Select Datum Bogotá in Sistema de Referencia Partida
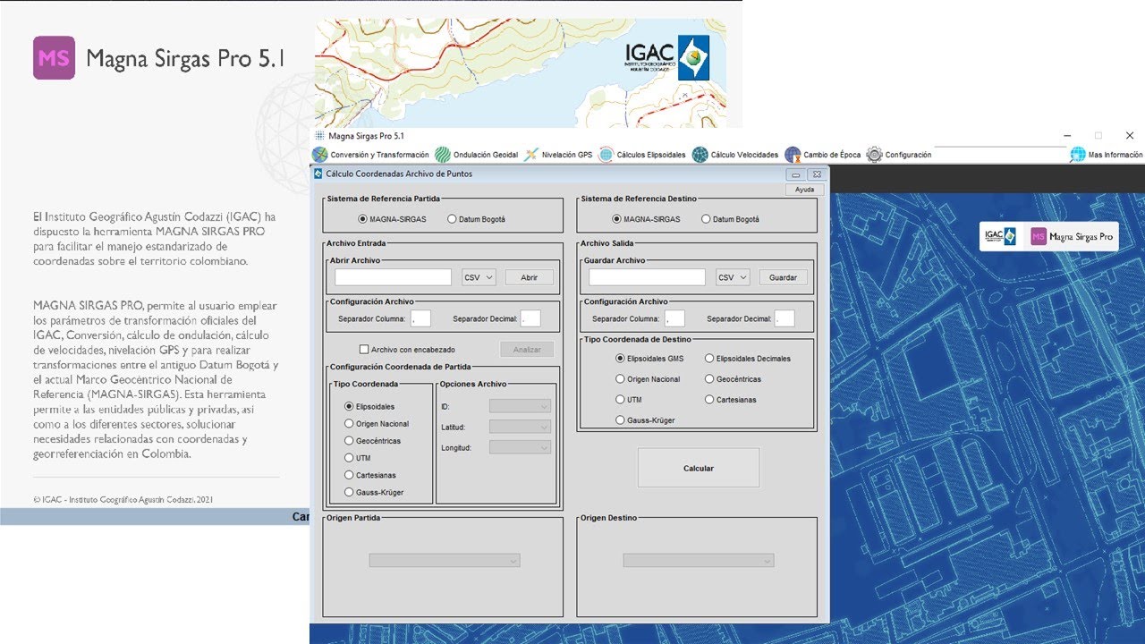1145x644 pixels. click(x=452, y=219)
